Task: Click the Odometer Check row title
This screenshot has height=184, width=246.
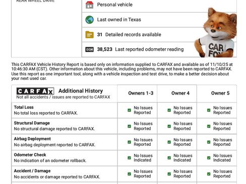Action: (30, 155)
